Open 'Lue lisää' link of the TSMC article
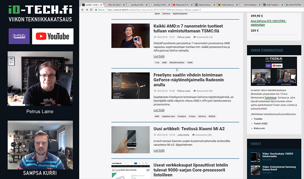 coord(159,56)
